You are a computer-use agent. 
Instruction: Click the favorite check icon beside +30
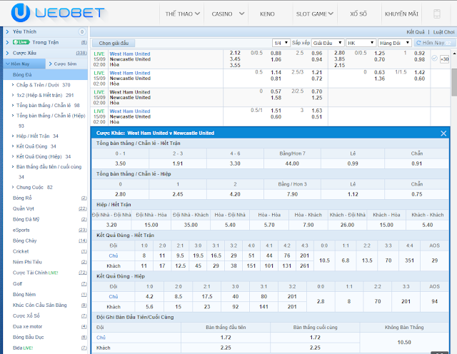[434, 59]
